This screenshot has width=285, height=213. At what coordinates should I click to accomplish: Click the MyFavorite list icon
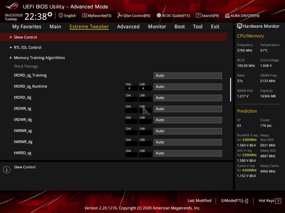click(85, 16)
